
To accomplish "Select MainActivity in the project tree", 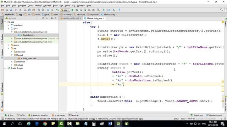I will 29,35.
